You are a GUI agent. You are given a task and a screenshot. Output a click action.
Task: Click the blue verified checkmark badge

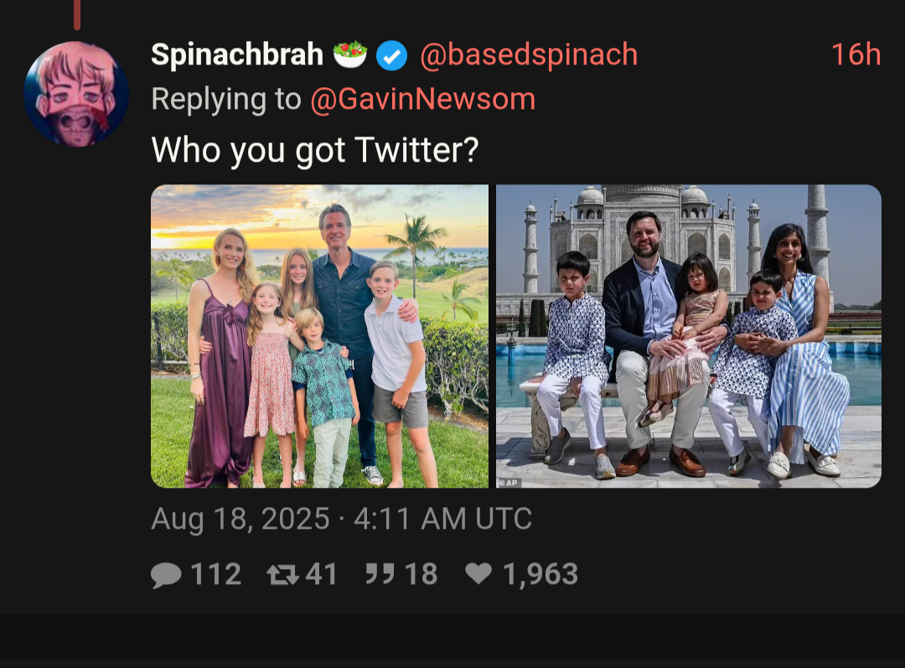[392, 56]
